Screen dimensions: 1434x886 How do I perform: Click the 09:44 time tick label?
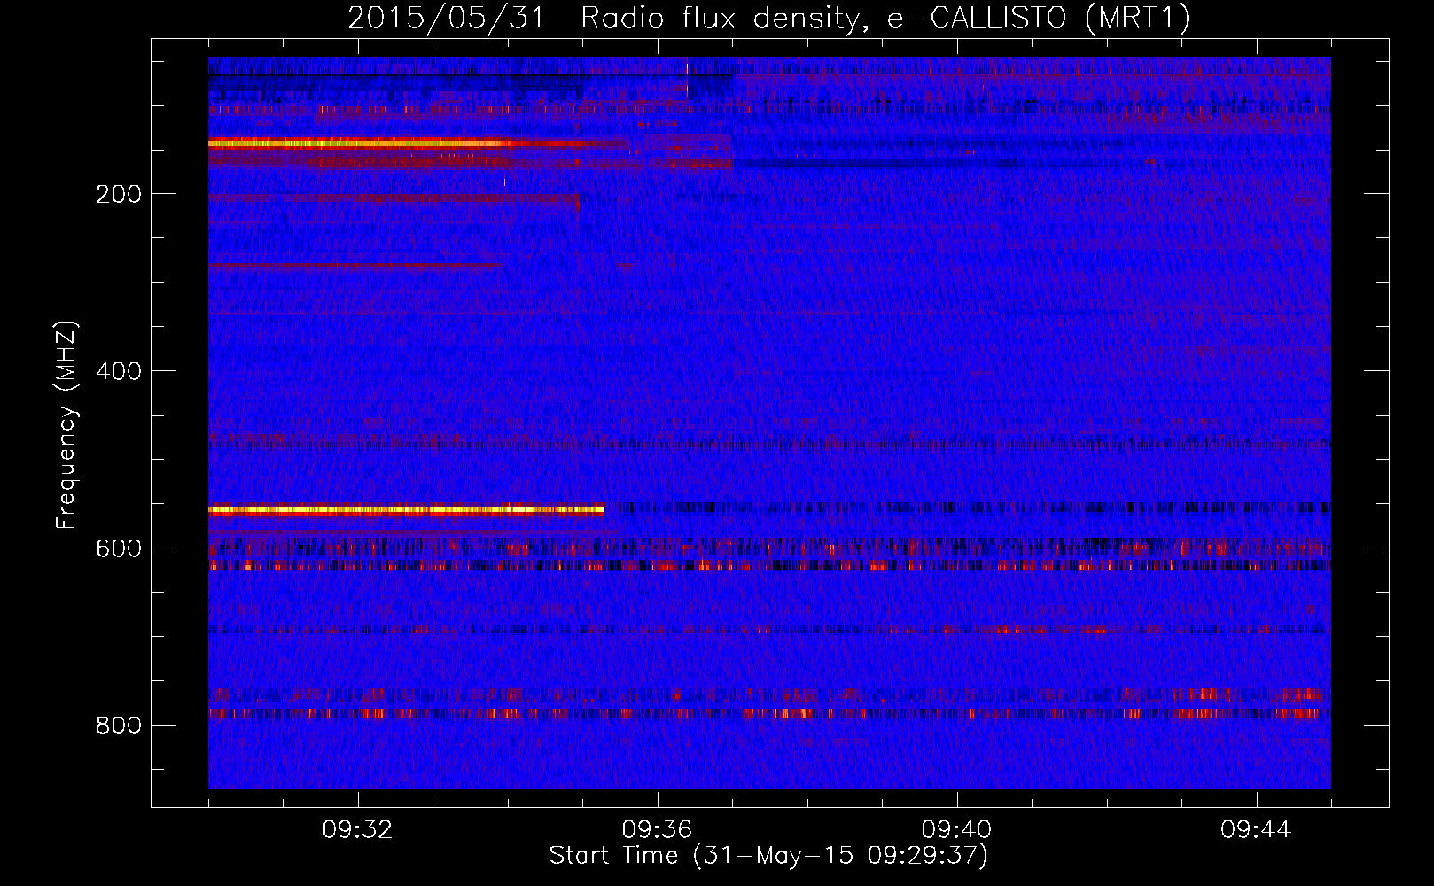click(x=1256, y=830)
